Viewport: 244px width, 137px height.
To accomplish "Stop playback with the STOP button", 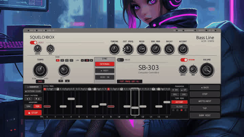I will coord(33,113).
